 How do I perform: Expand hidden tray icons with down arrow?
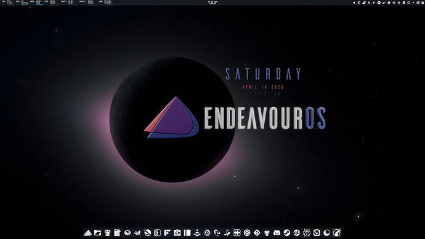click(414, 2)
